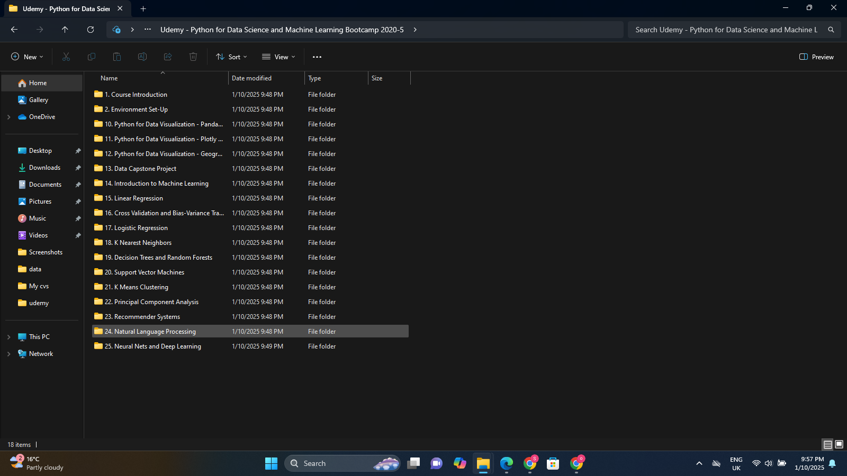The width and height of the screenshot is (847, 476).
Task: Click the Cut scissors icon
Action: pyautogui.click(x=66, y=57)
